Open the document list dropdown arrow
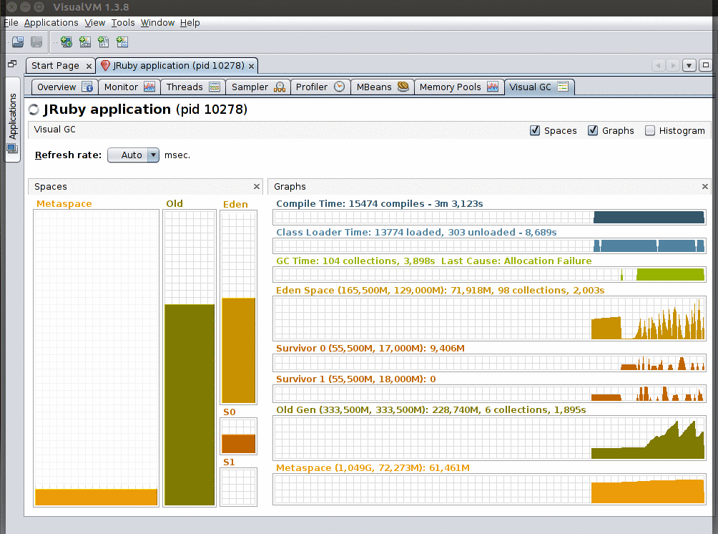 point(689,66)
